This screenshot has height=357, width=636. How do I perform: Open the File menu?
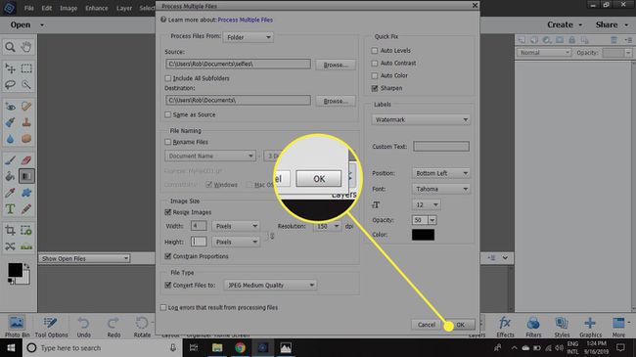(x=28, y=8)
